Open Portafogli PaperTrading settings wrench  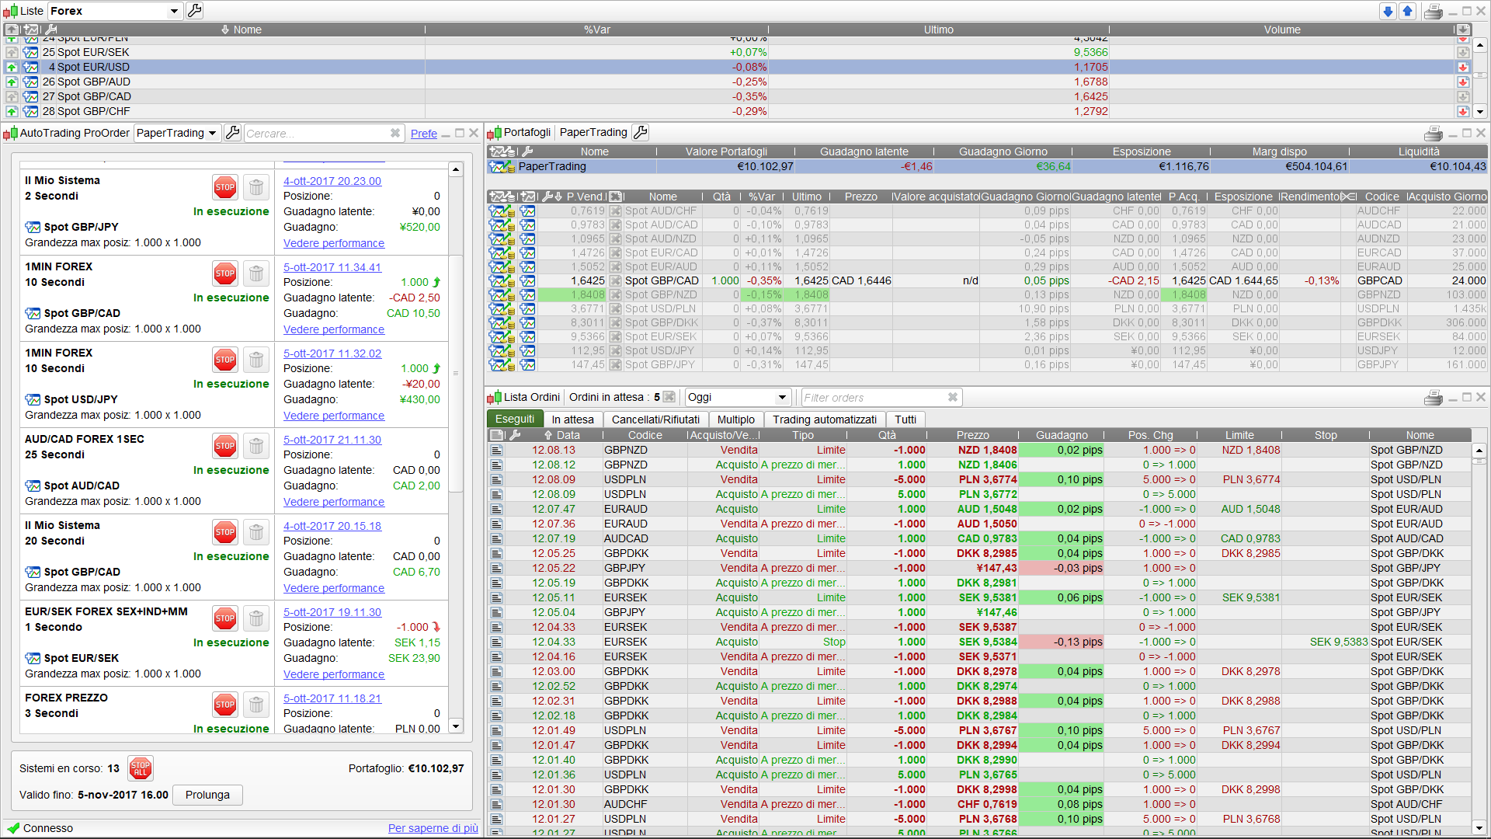coord(641,132)
